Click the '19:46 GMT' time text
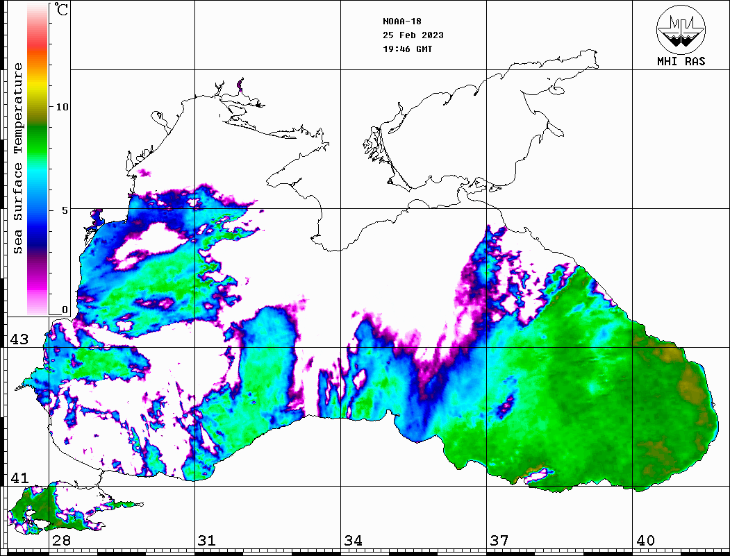 [x=407, y=49]
